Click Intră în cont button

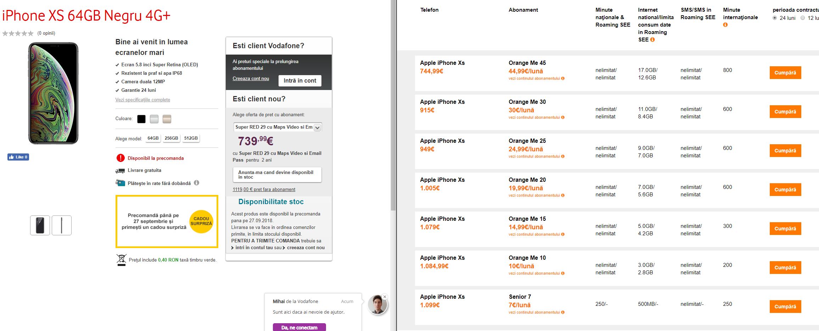[x=300, y=80]
